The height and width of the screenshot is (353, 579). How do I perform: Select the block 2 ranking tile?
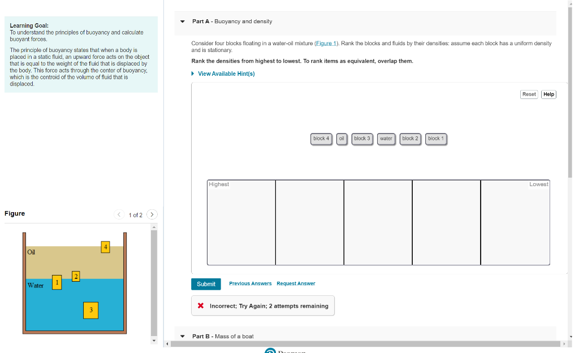(411, 139)
